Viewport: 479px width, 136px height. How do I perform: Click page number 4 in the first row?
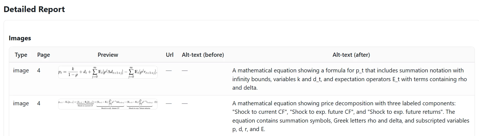coord(39,70)
